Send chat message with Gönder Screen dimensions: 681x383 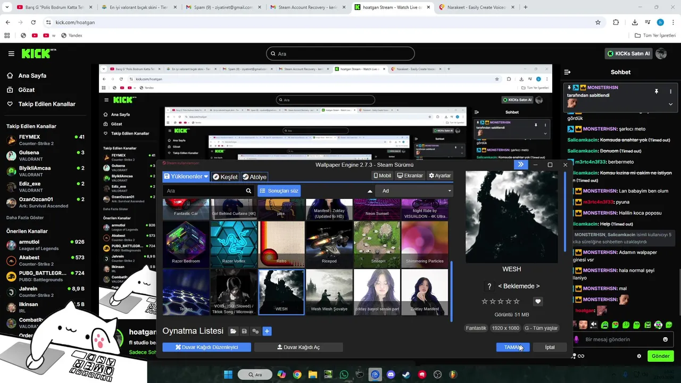[661, 356]
